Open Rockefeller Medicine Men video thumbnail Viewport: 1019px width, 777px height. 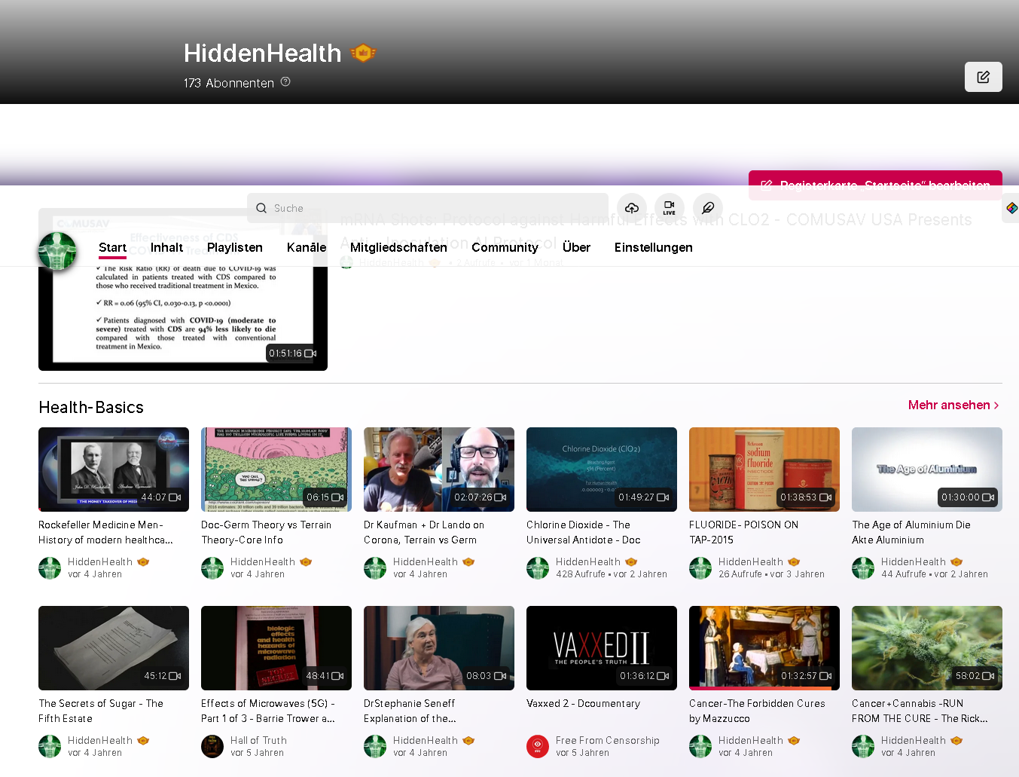click(114, 470)
